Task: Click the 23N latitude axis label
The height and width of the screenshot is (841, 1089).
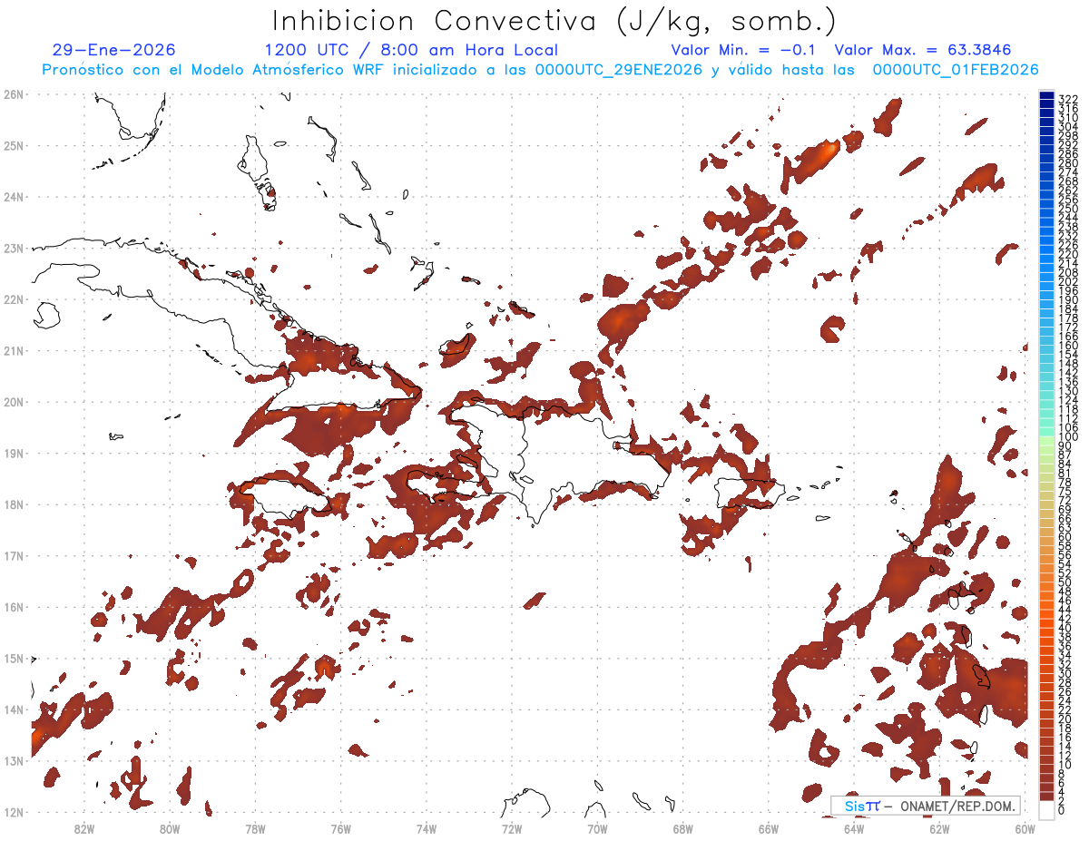Action: pos(14,248)
